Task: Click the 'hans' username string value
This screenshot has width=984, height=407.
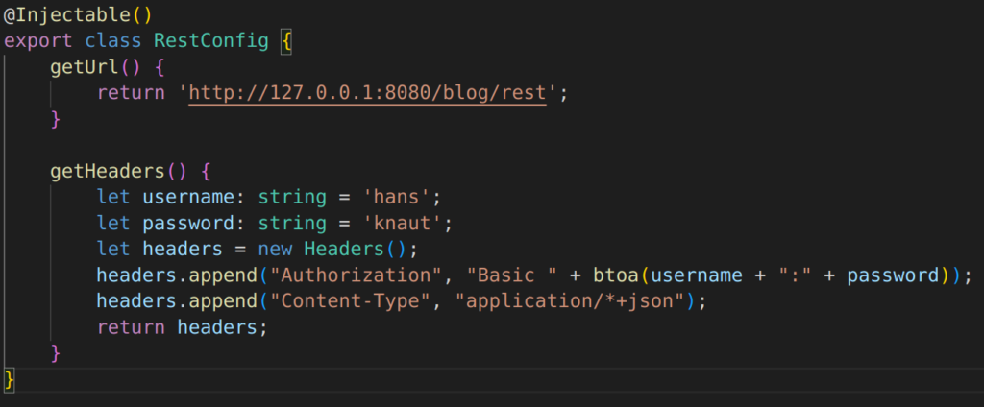Action: [396, 197]
